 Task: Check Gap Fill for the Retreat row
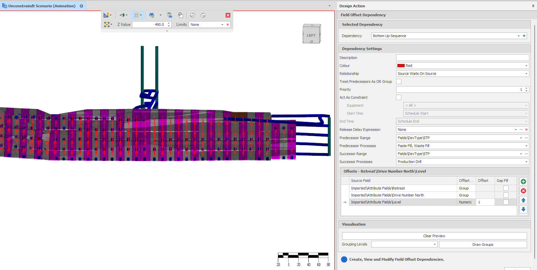[506, 188]
